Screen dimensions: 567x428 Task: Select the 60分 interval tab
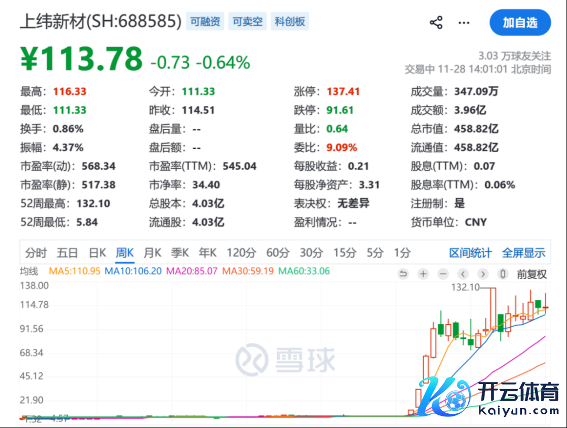tap(277, 253)
